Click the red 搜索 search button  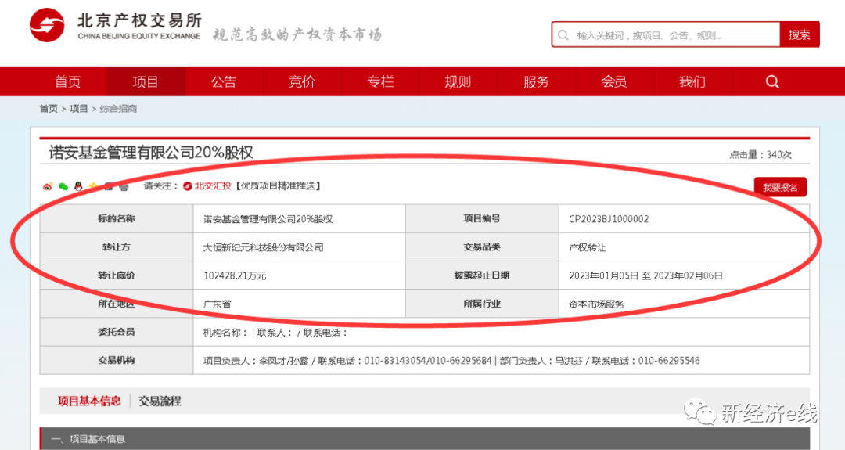pyautogui.click(x=799, y=35)
